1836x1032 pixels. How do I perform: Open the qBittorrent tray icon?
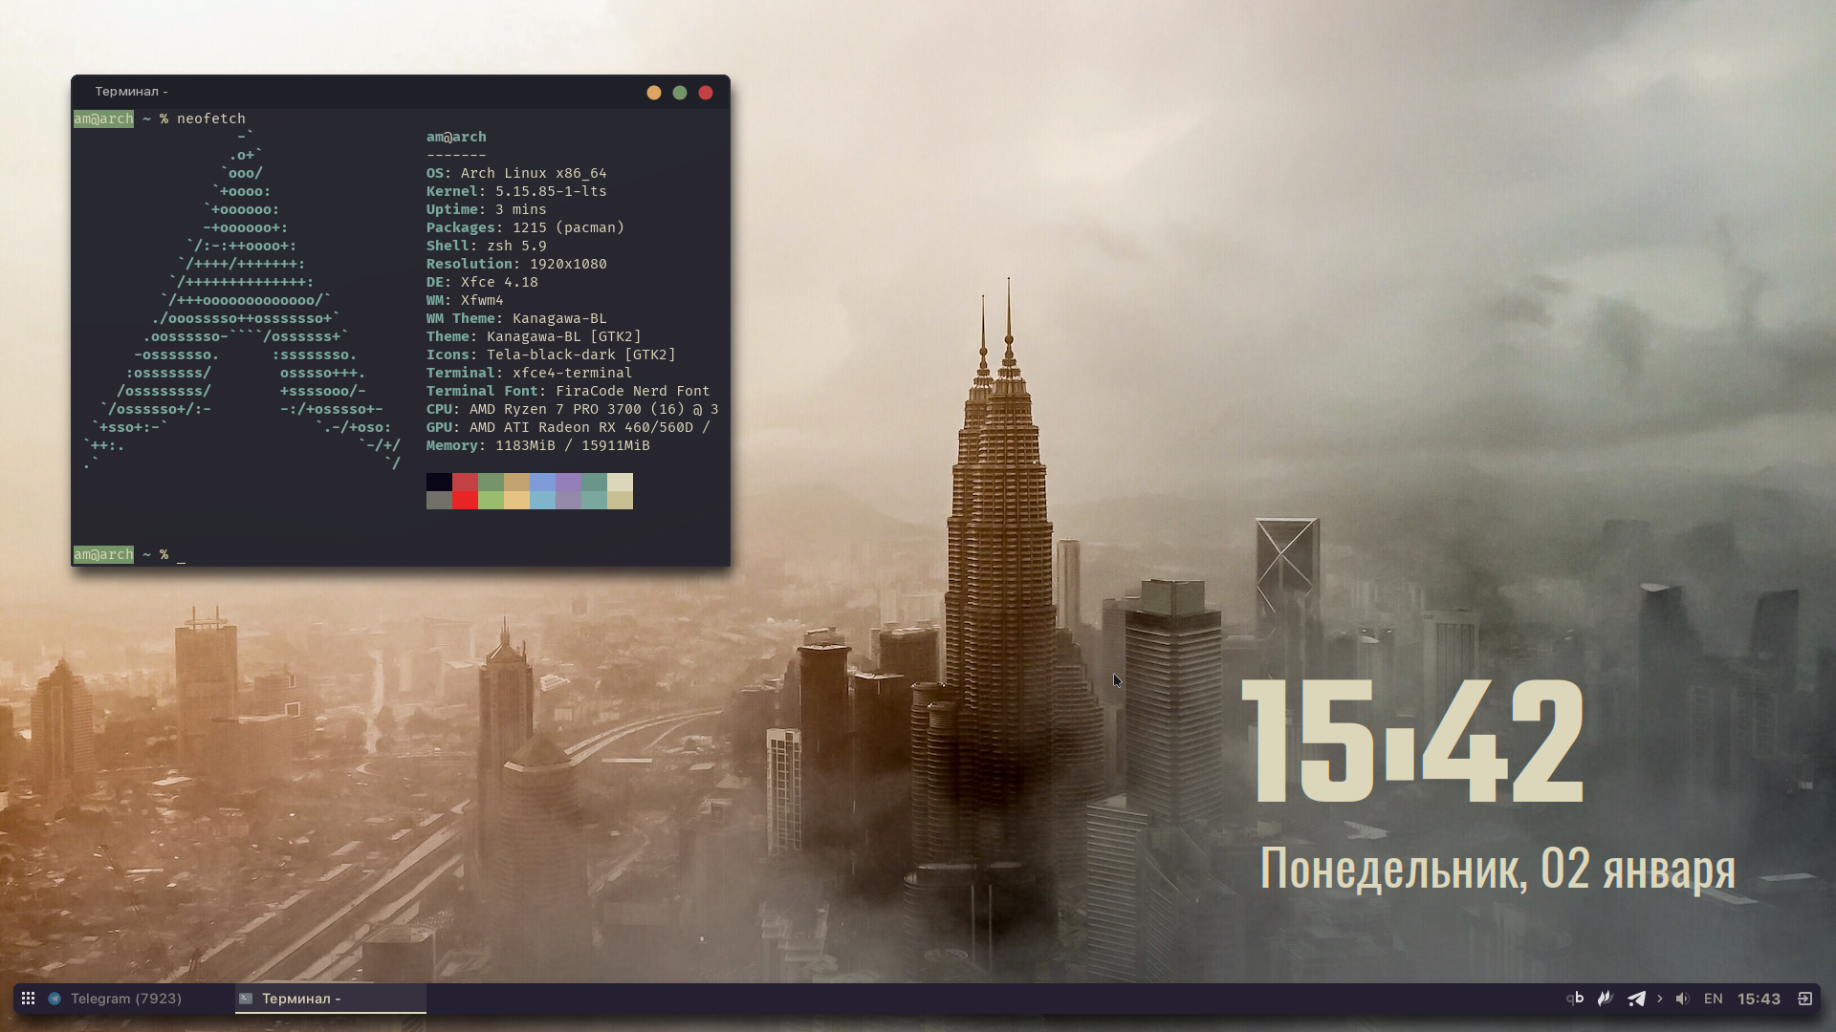tap(1575, 999)
